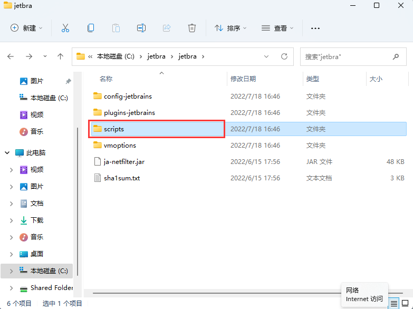This screenshot has width=413, height=309.
Task: Click the sha1sum.txt document icon
Action: [x=98, y=178]
